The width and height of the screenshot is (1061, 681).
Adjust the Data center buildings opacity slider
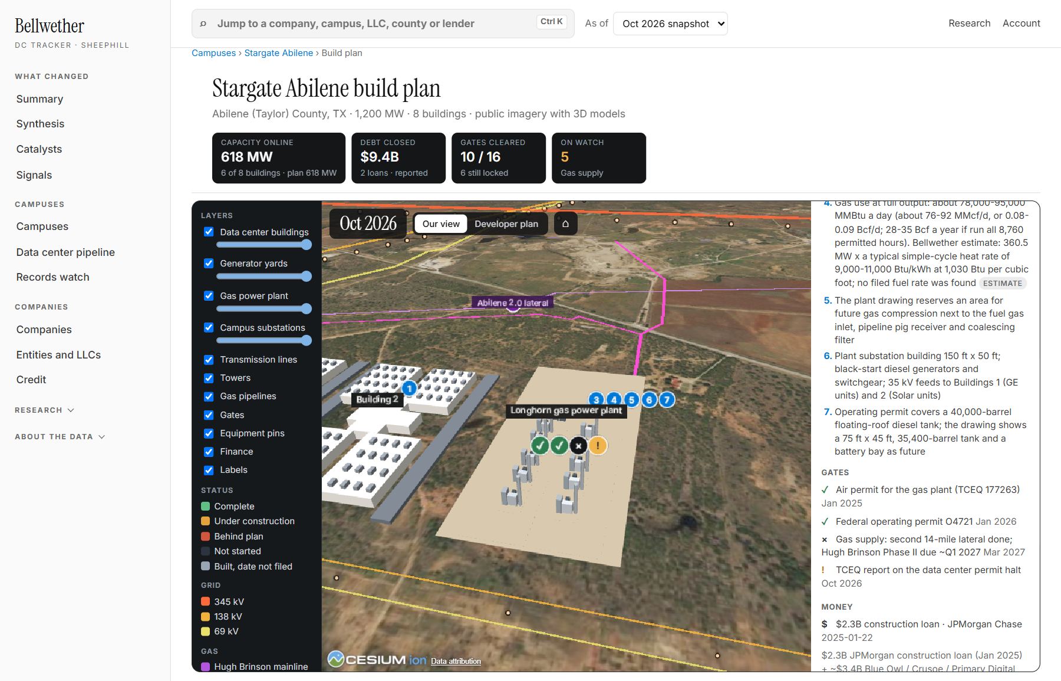pyautogui.click(x=263, y=245)
